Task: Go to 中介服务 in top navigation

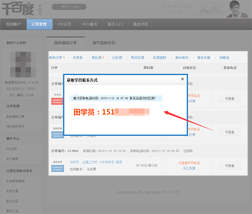Action: (90, 24)
